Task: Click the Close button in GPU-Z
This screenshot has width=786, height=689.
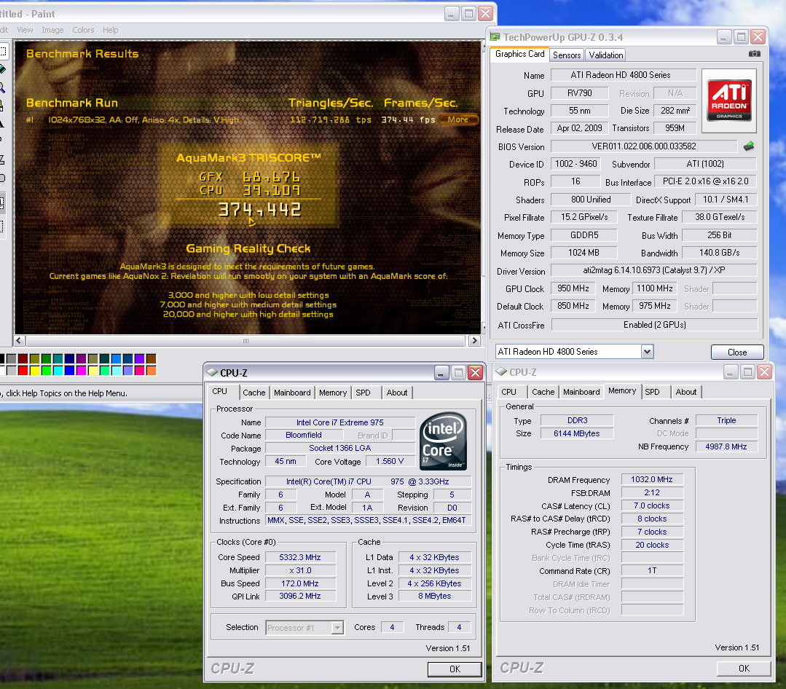Action: click(737, 353)
